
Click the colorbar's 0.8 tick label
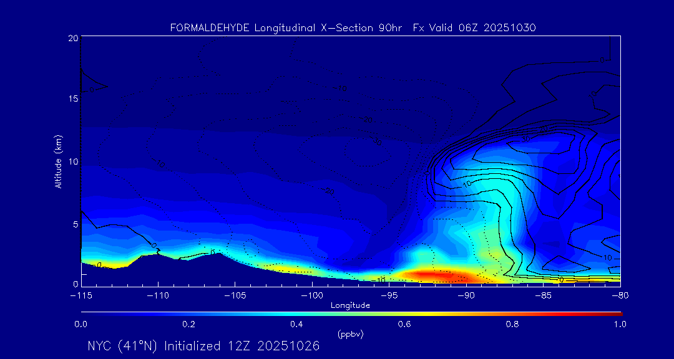(512, 324)
